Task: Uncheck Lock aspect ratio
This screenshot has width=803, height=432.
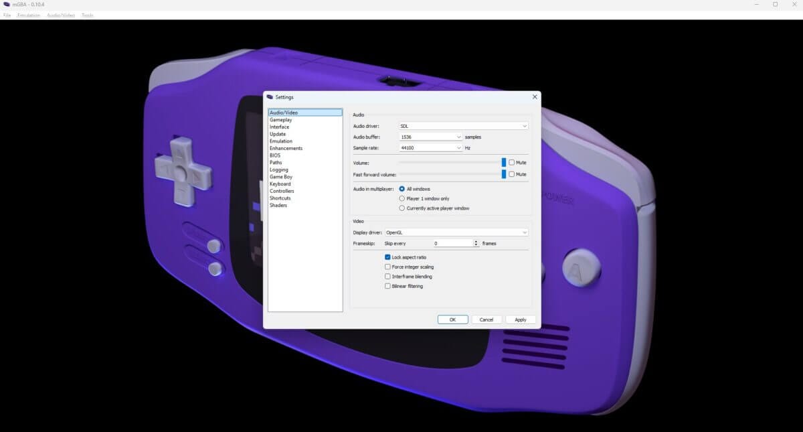Action: 387,257
